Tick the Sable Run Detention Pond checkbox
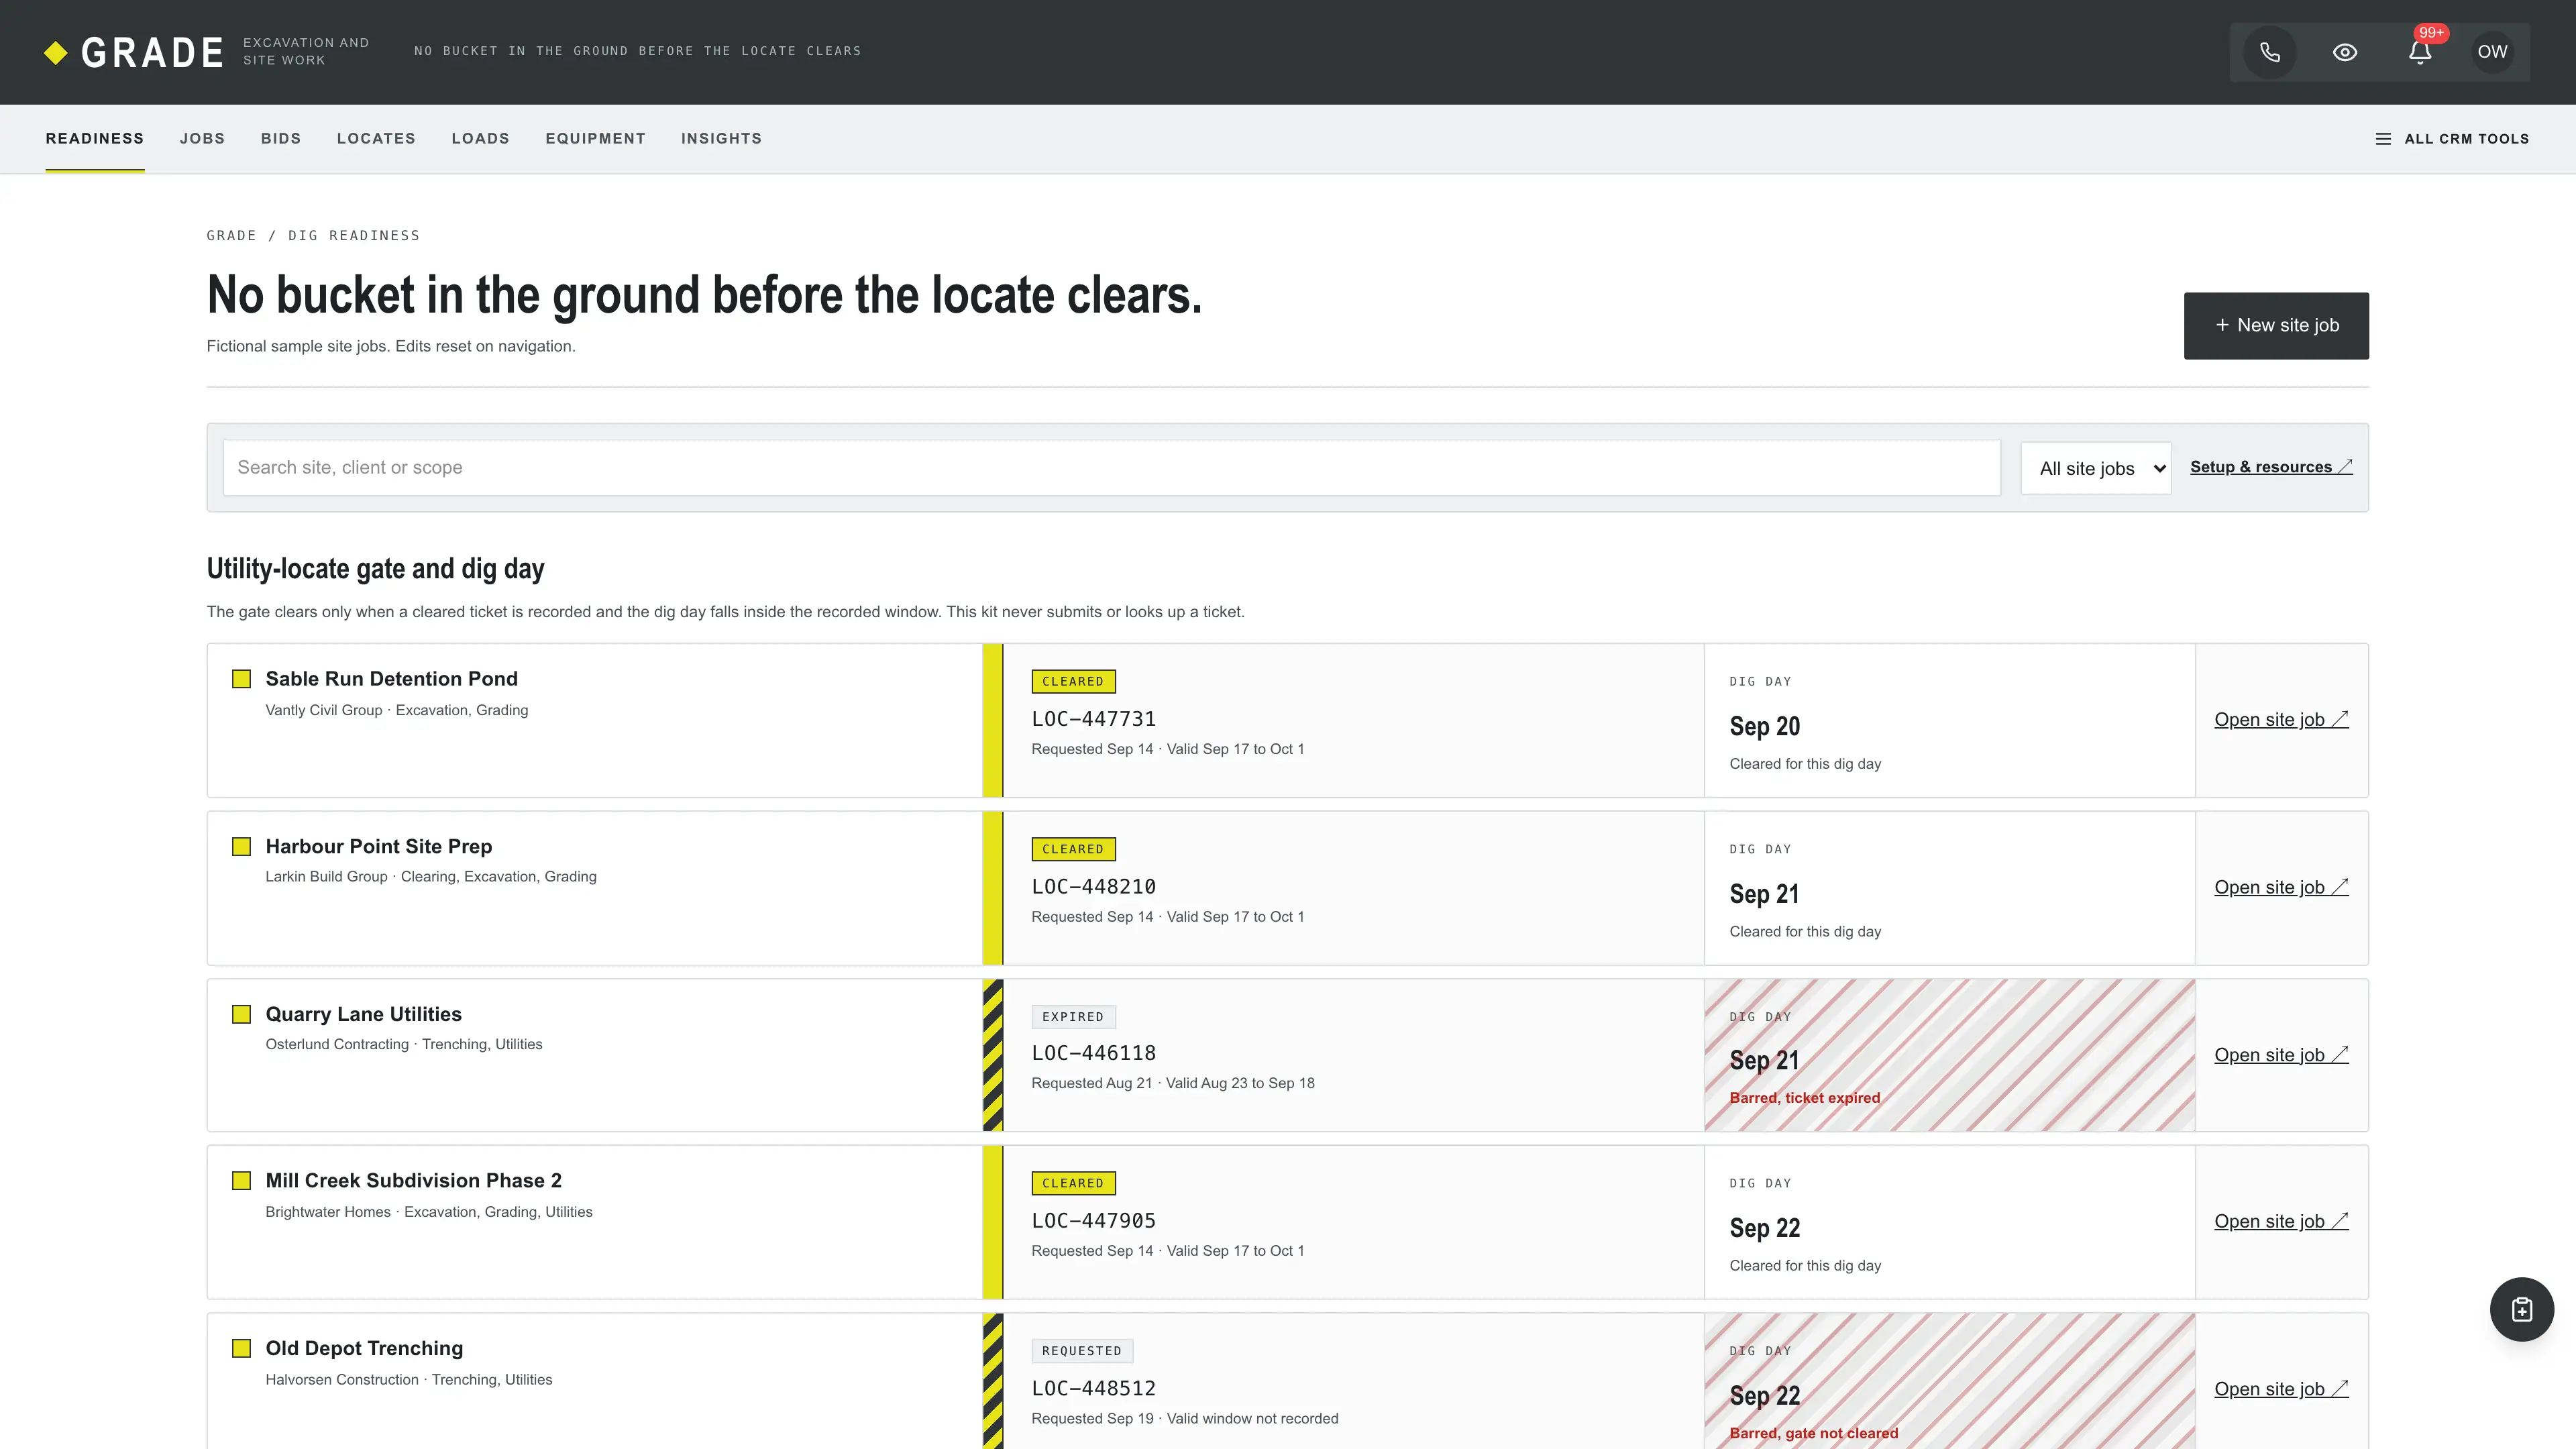Screen dimensions: 2576x1449 point(242,679)
